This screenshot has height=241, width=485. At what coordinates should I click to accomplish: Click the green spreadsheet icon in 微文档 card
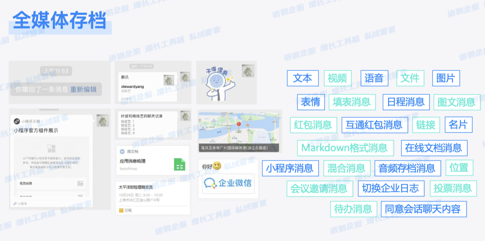click(x=180, y=164)
